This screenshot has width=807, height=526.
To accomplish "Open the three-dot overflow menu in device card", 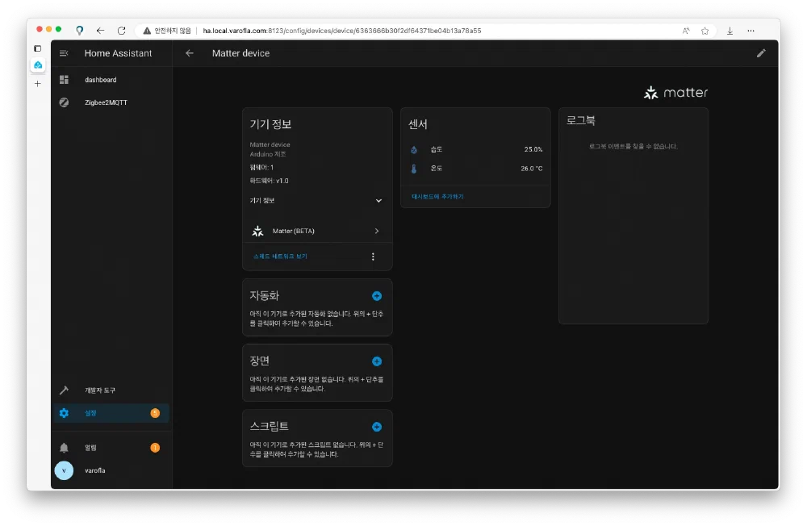I will click(x=373, y=256).
